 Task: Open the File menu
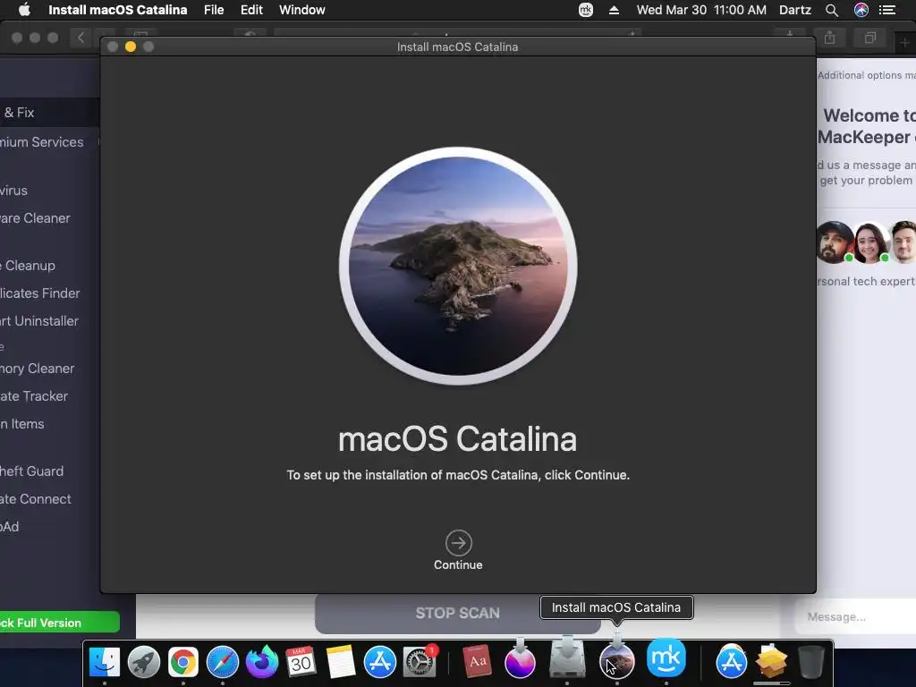[x=214, y=10]
